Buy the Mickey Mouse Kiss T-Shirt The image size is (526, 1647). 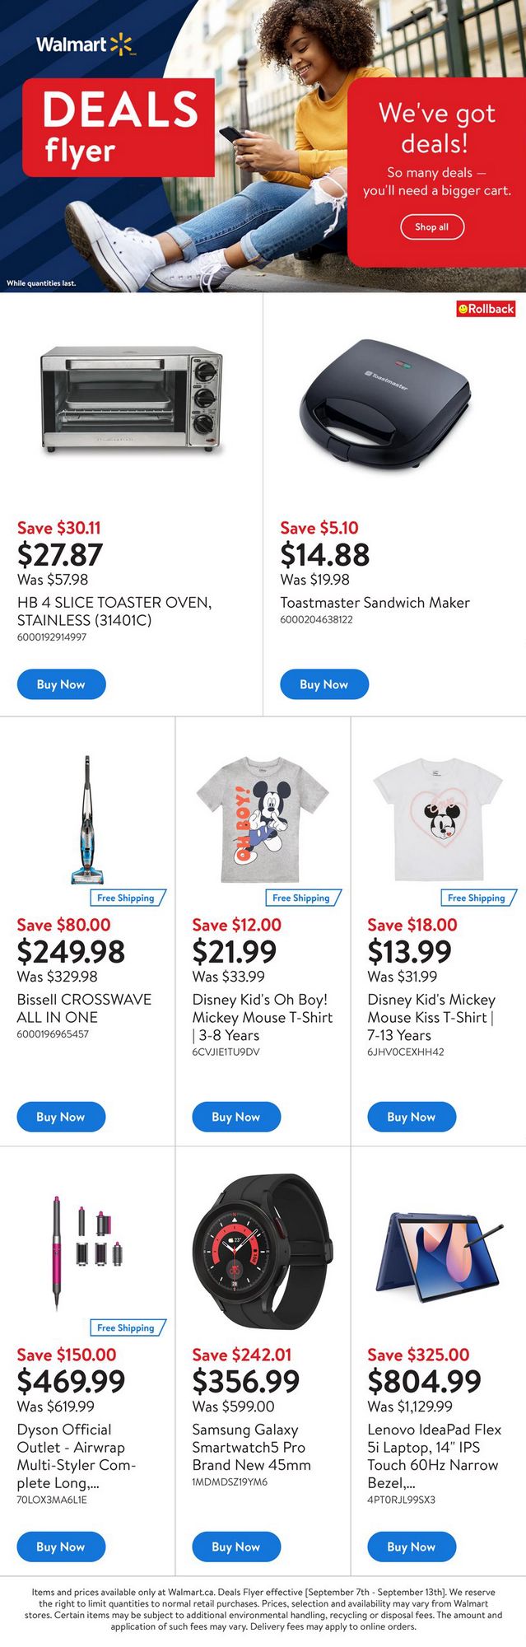[x=412, y=1117]
